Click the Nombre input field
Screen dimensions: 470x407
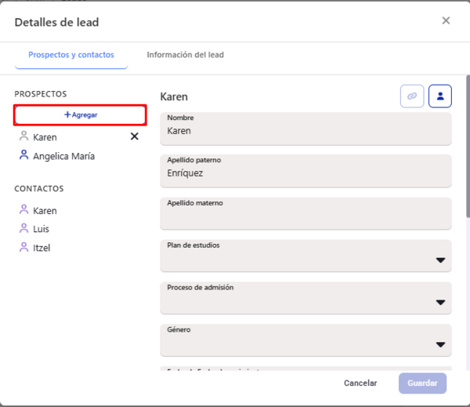305,131
